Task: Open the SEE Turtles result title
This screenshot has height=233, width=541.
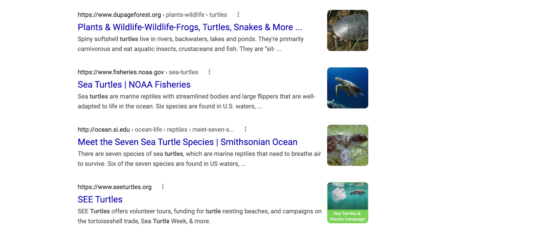Action: pos(100,200)
